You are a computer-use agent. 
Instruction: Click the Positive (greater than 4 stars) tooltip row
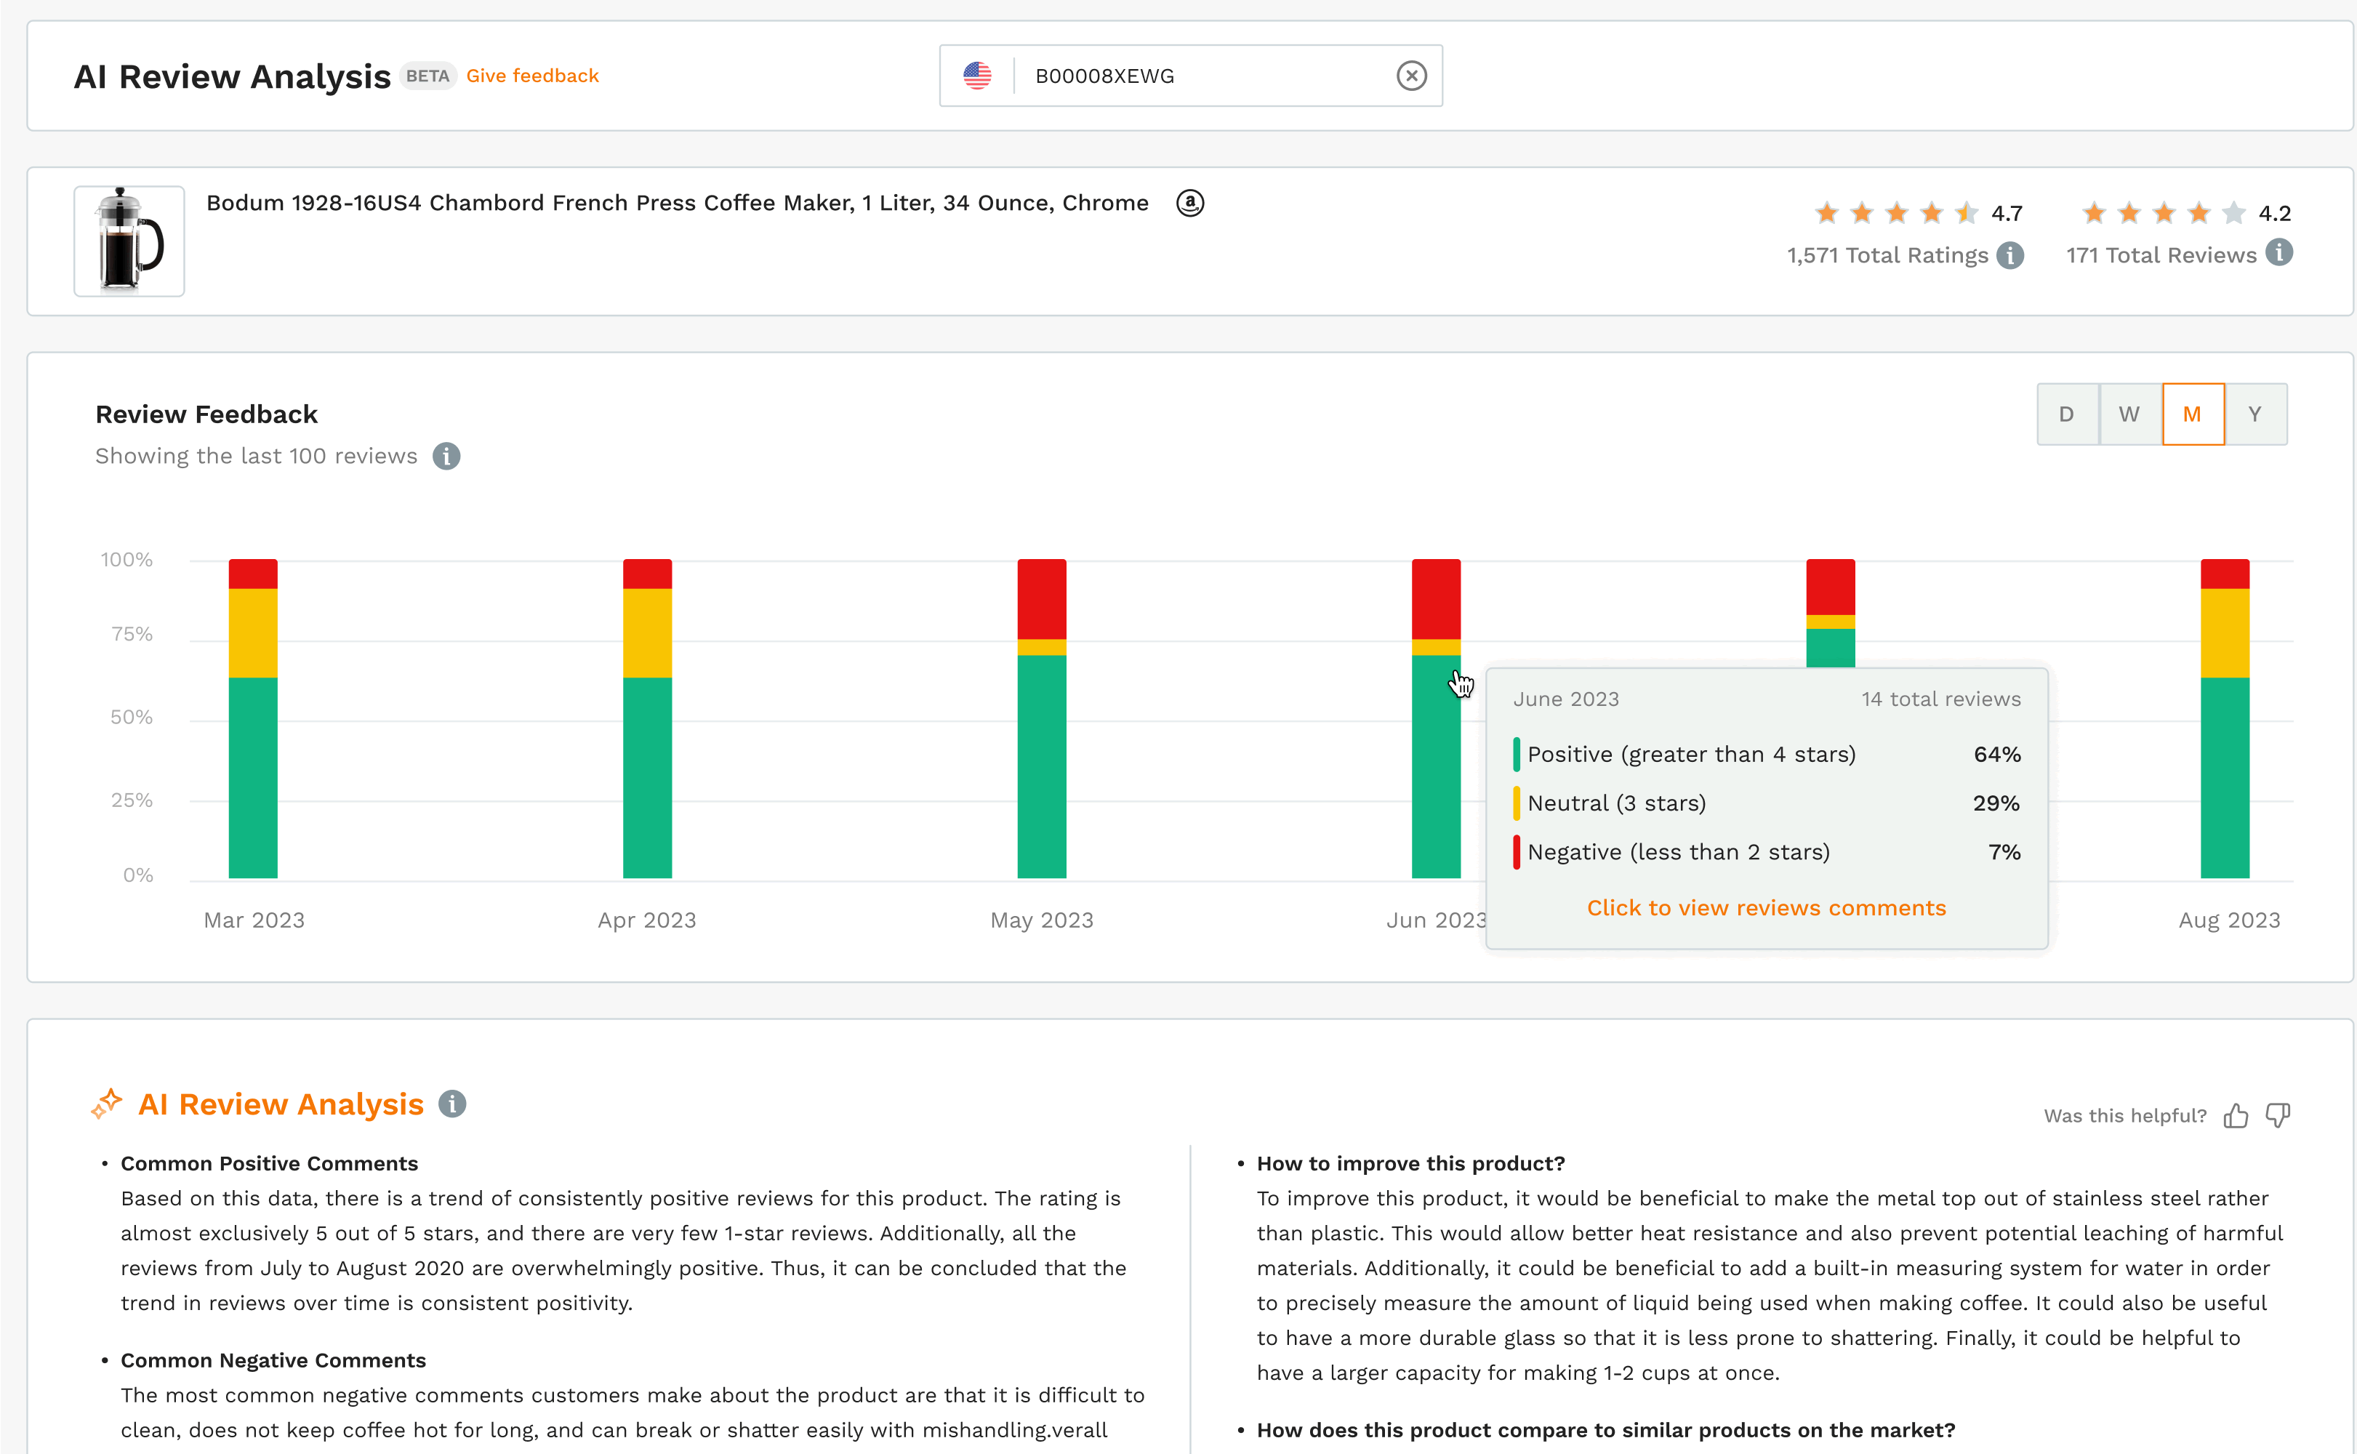coord(1766,754)
